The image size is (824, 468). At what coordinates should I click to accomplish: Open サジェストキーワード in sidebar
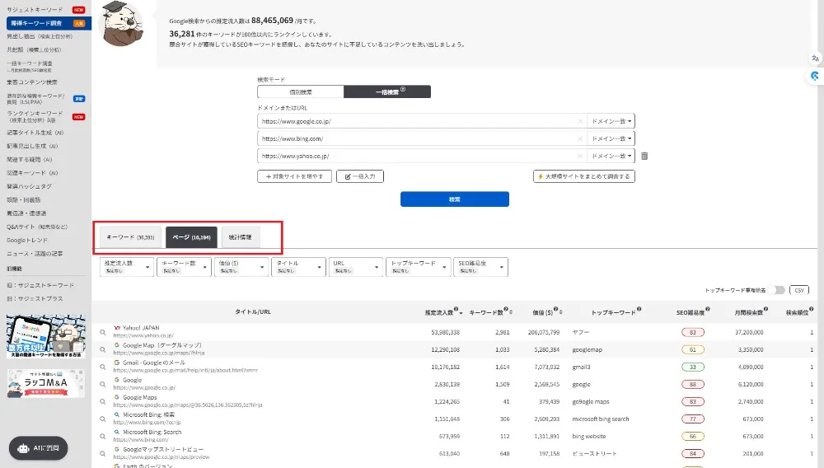point(35,10)
